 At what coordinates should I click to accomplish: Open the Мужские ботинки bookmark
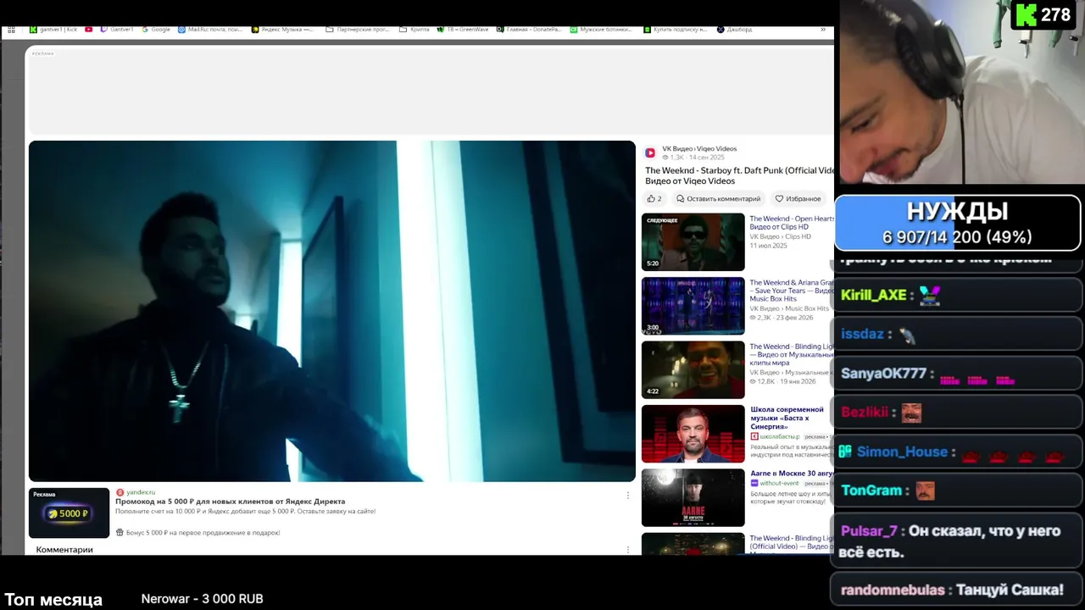[601, 30]
